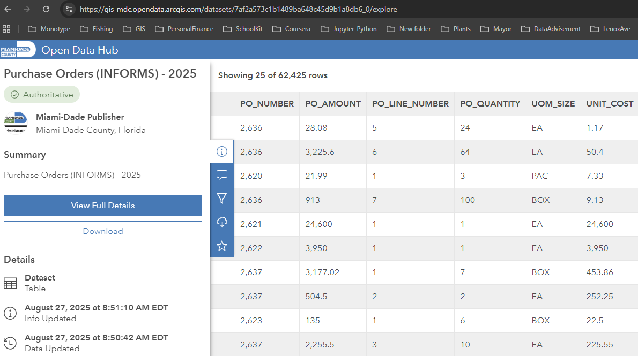Click the Download button
The height and width of the screenshot is (356, 638).
[x=103, y=231]
